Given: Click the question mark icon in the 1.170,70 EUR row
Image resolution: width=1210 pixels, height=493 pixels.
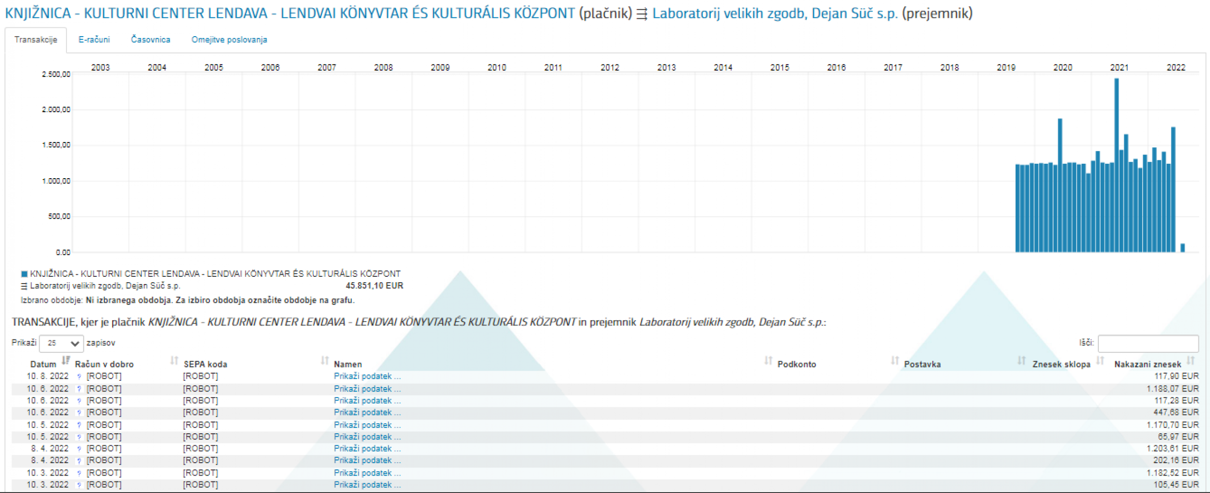Looking at the screenshot, I should tap(79, 425).
